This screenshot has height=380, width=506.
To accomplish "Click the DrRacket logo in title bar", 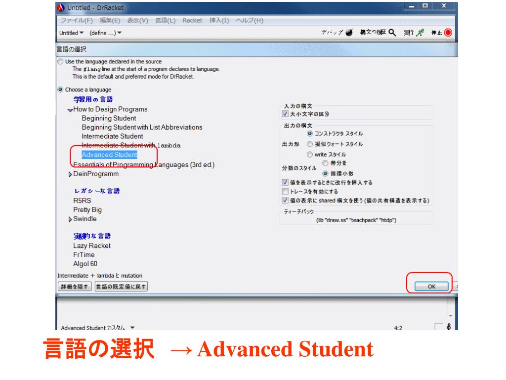I will pos(61,7).
